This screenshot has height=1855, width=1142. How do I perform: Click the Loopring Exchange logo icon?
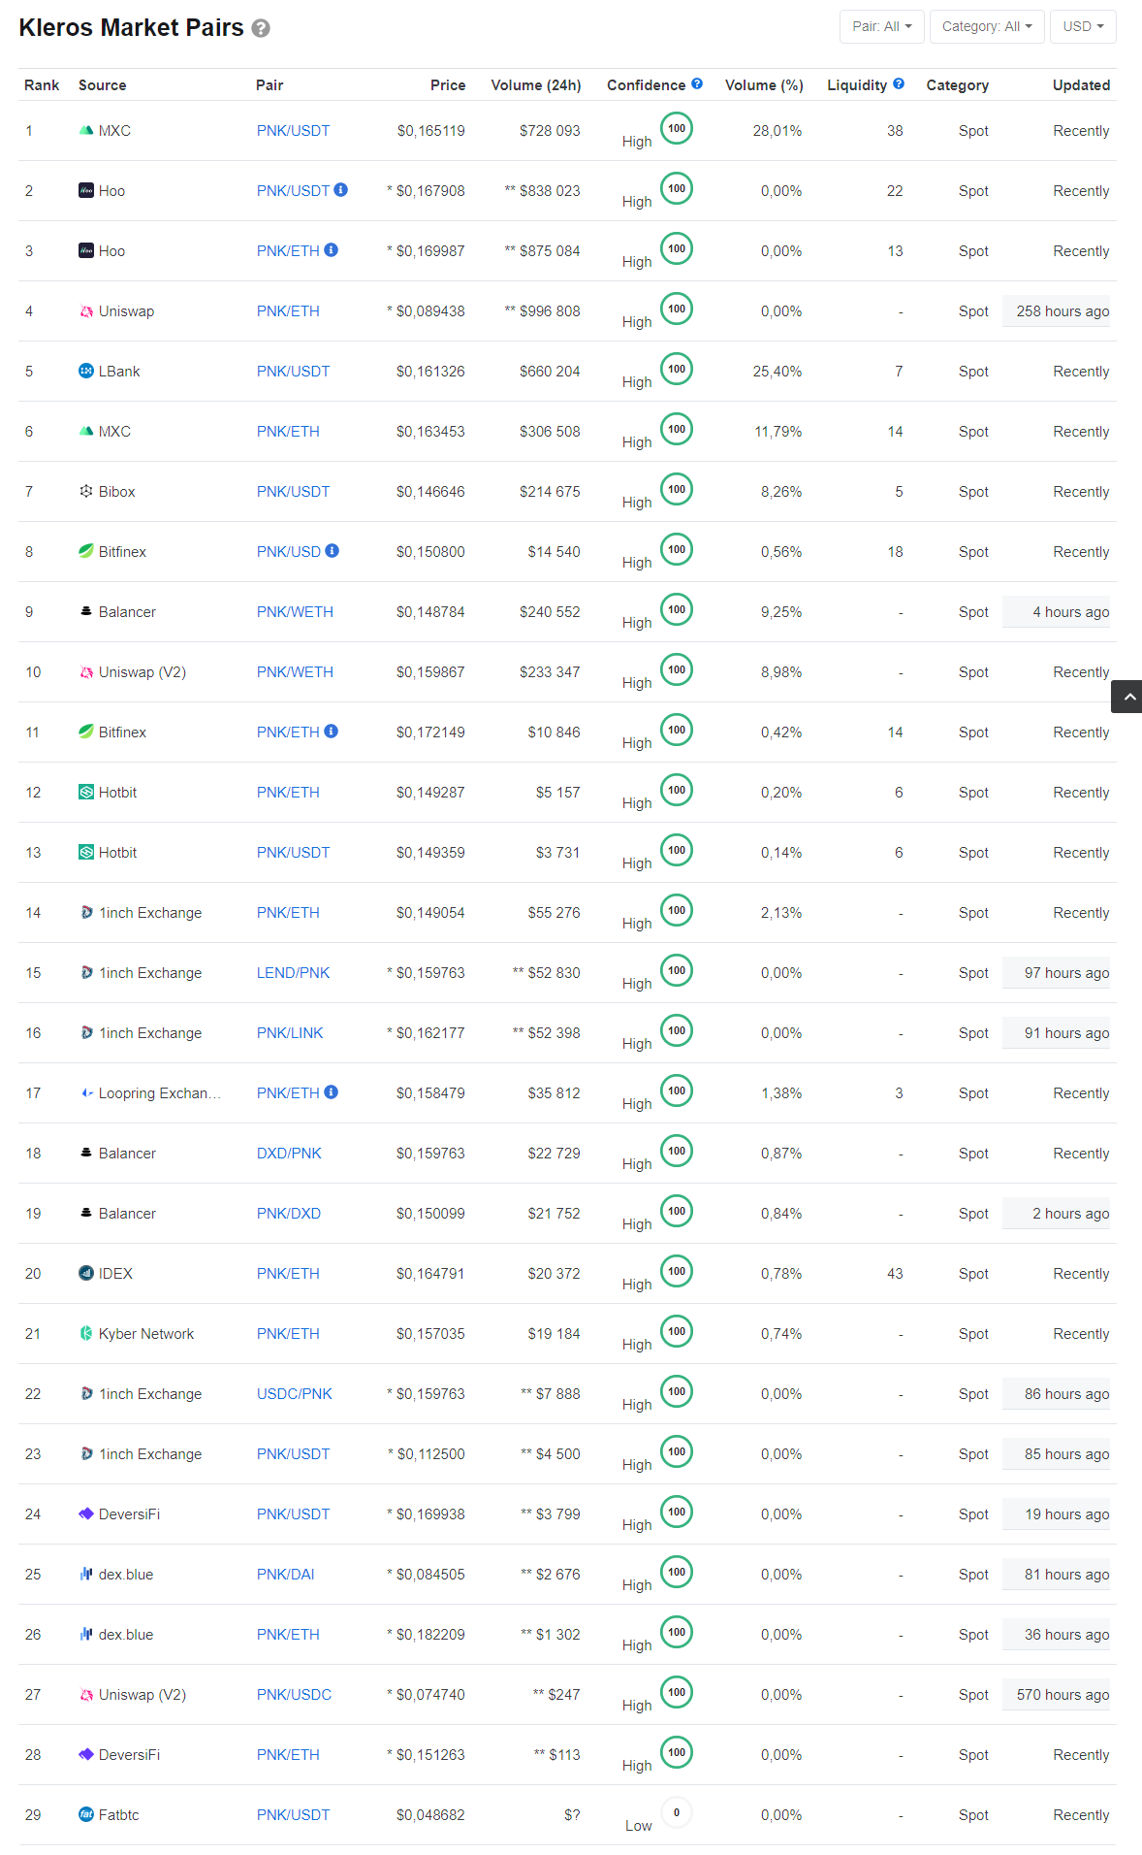(x=86, y=1093)
